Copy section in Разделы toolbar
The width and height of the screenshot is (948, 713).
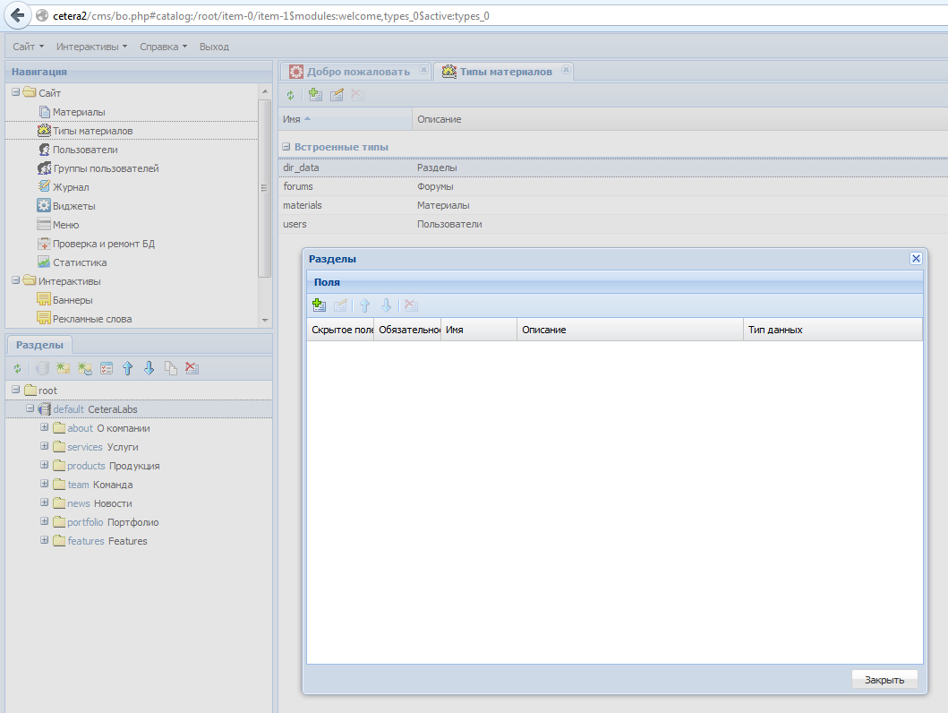coord(171,368)
